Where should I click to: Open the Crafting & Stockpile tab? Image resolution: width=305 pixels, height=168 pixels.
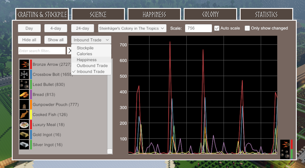42,14
